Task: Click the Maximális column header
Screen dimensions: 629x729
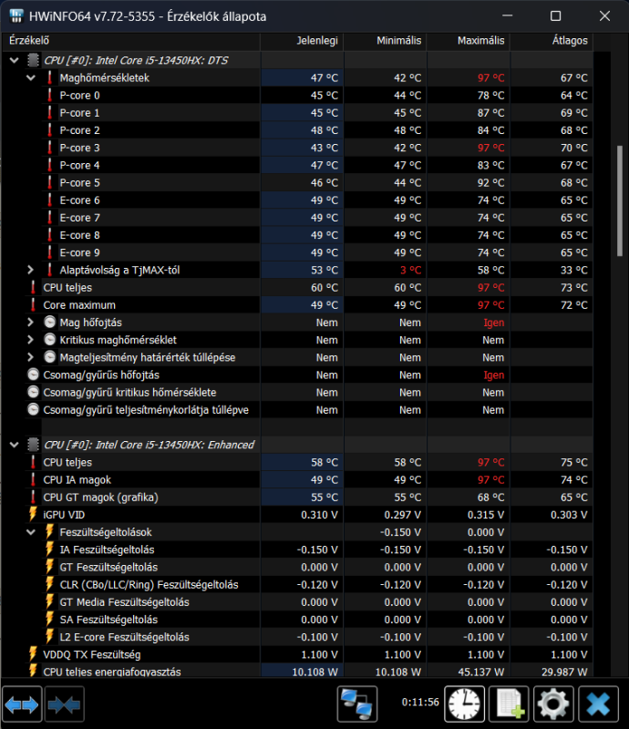Action: pyautogui.click(x=469, y=41)
